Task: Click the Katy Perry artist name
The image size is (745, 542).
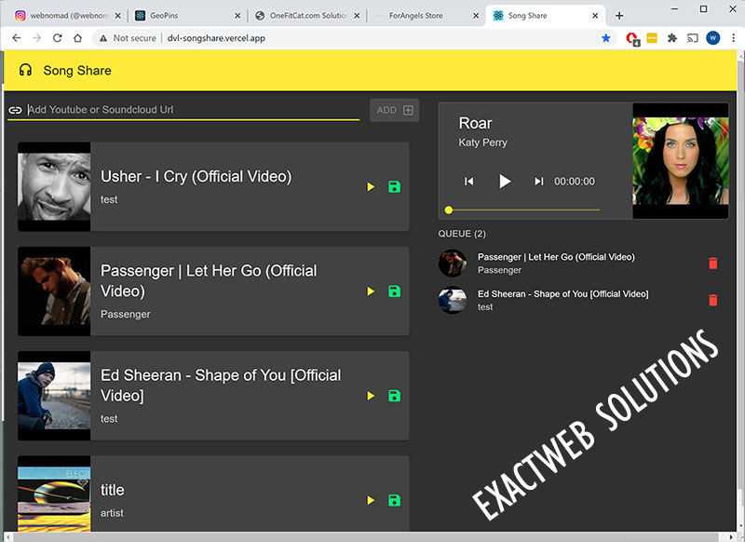Action: (x=482, y=142)
